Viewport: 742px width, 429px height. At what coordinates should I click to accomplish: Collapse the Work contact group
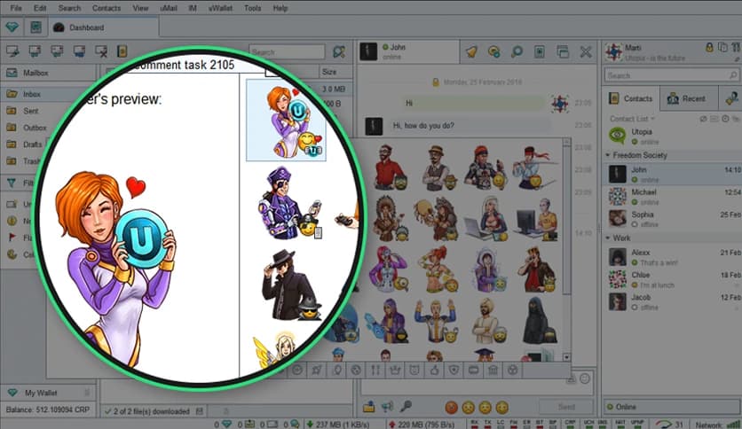pyautogui.click(x=608, y=238)
